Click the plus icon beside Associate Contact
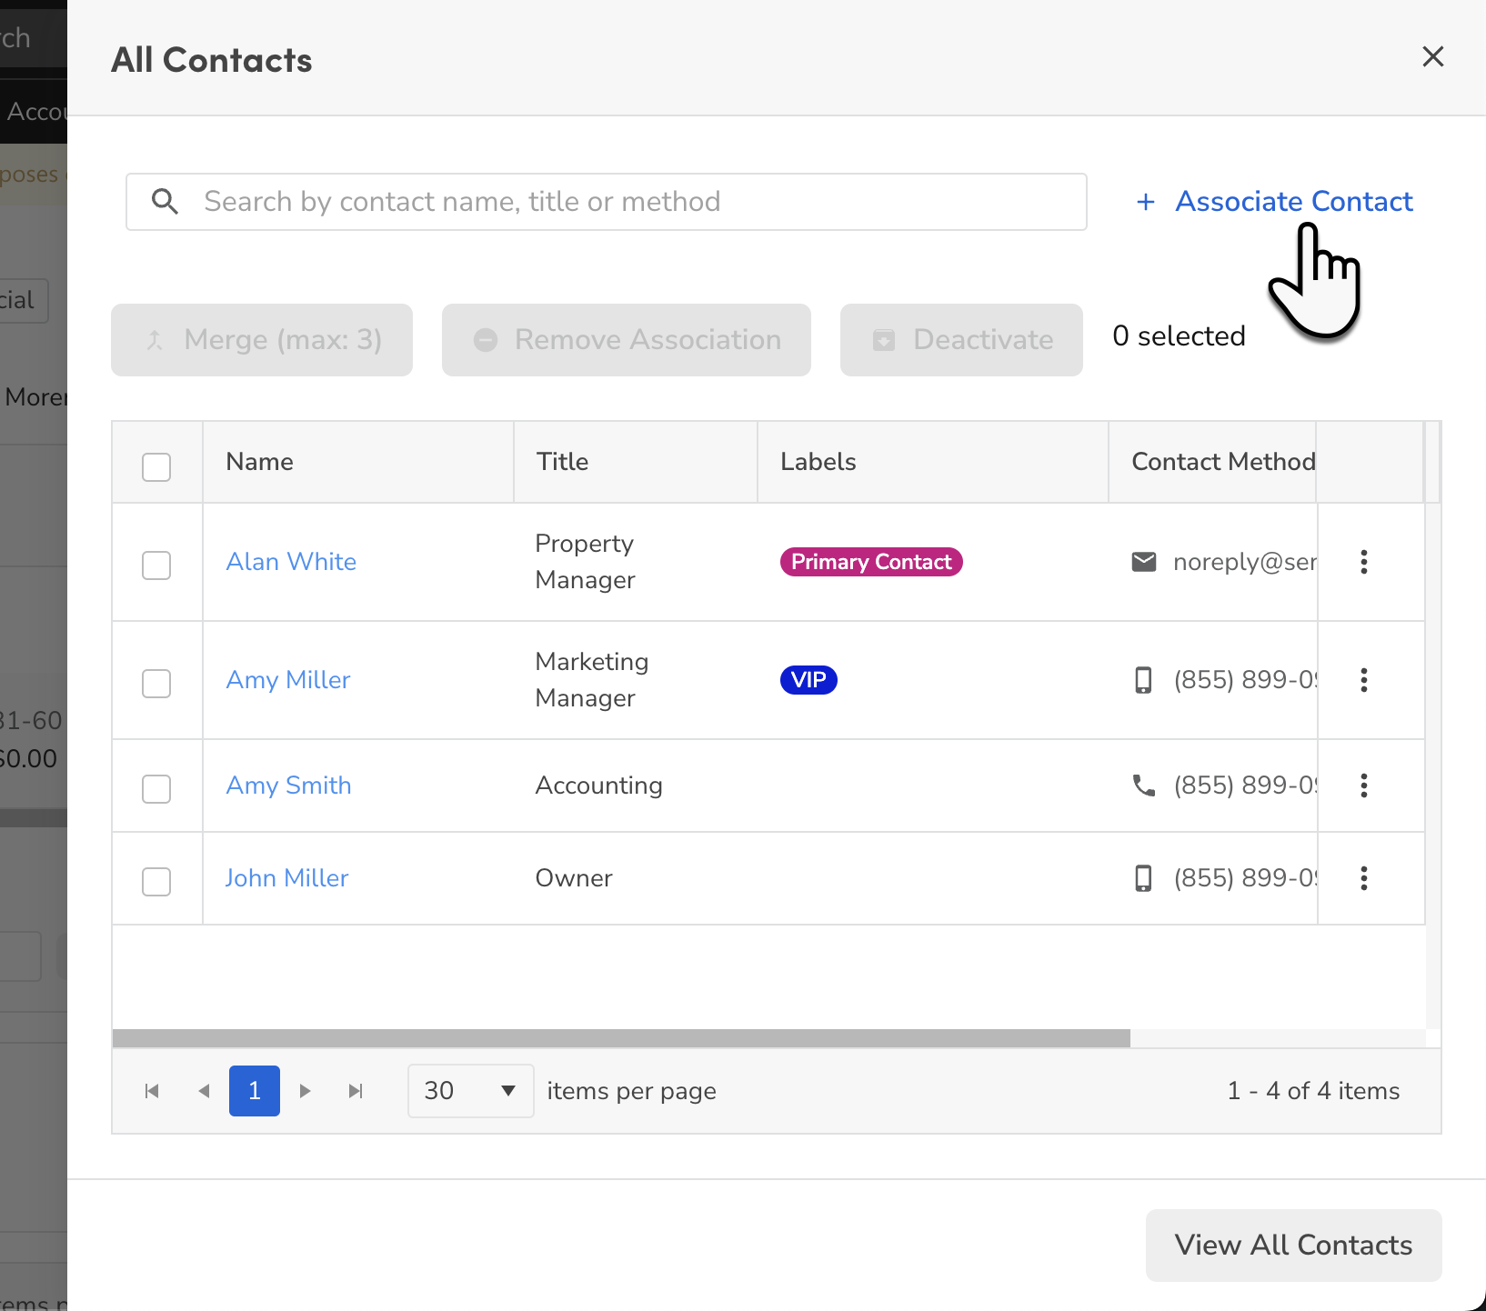Viewport: 1486px width, 1311px height. [1147, 202]
